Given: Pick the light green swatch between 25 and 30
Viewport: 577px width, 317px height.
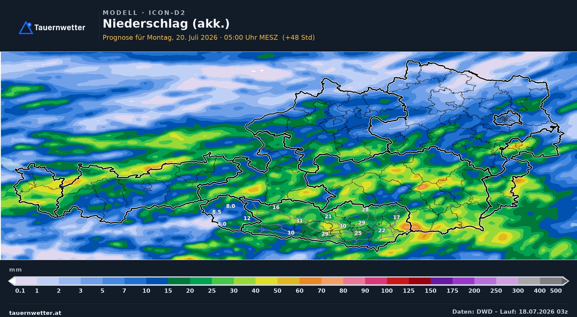Looking at the screenshot, I should [x=223, y=281].
